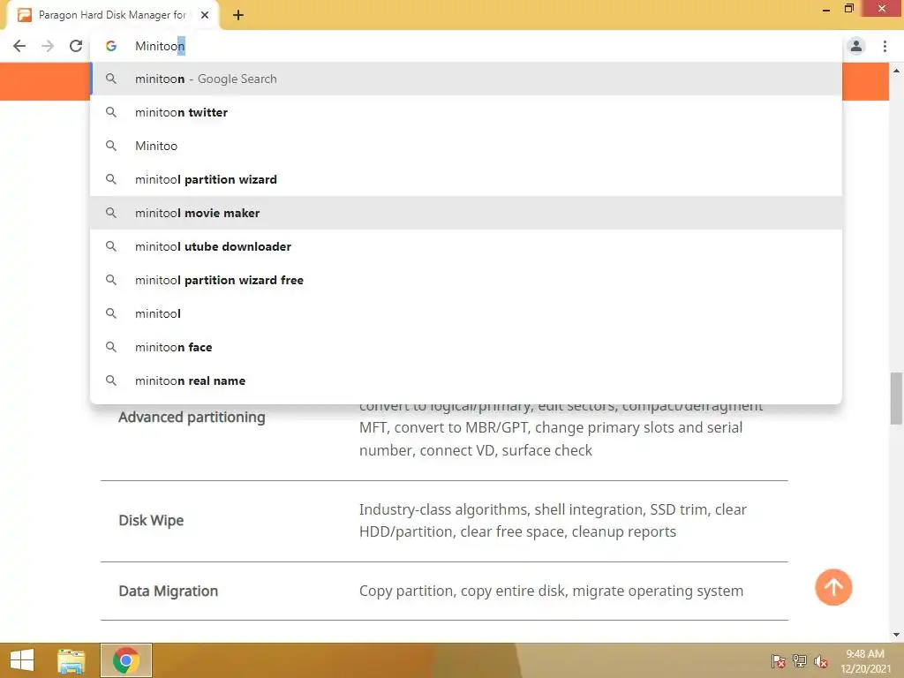
Task: Select the minitool utube downloader suggestion
Action: point(466,246)
